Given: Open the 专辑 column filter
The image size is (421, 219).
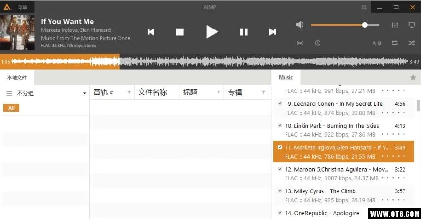Looking at the screenshot, I should 264,92.
